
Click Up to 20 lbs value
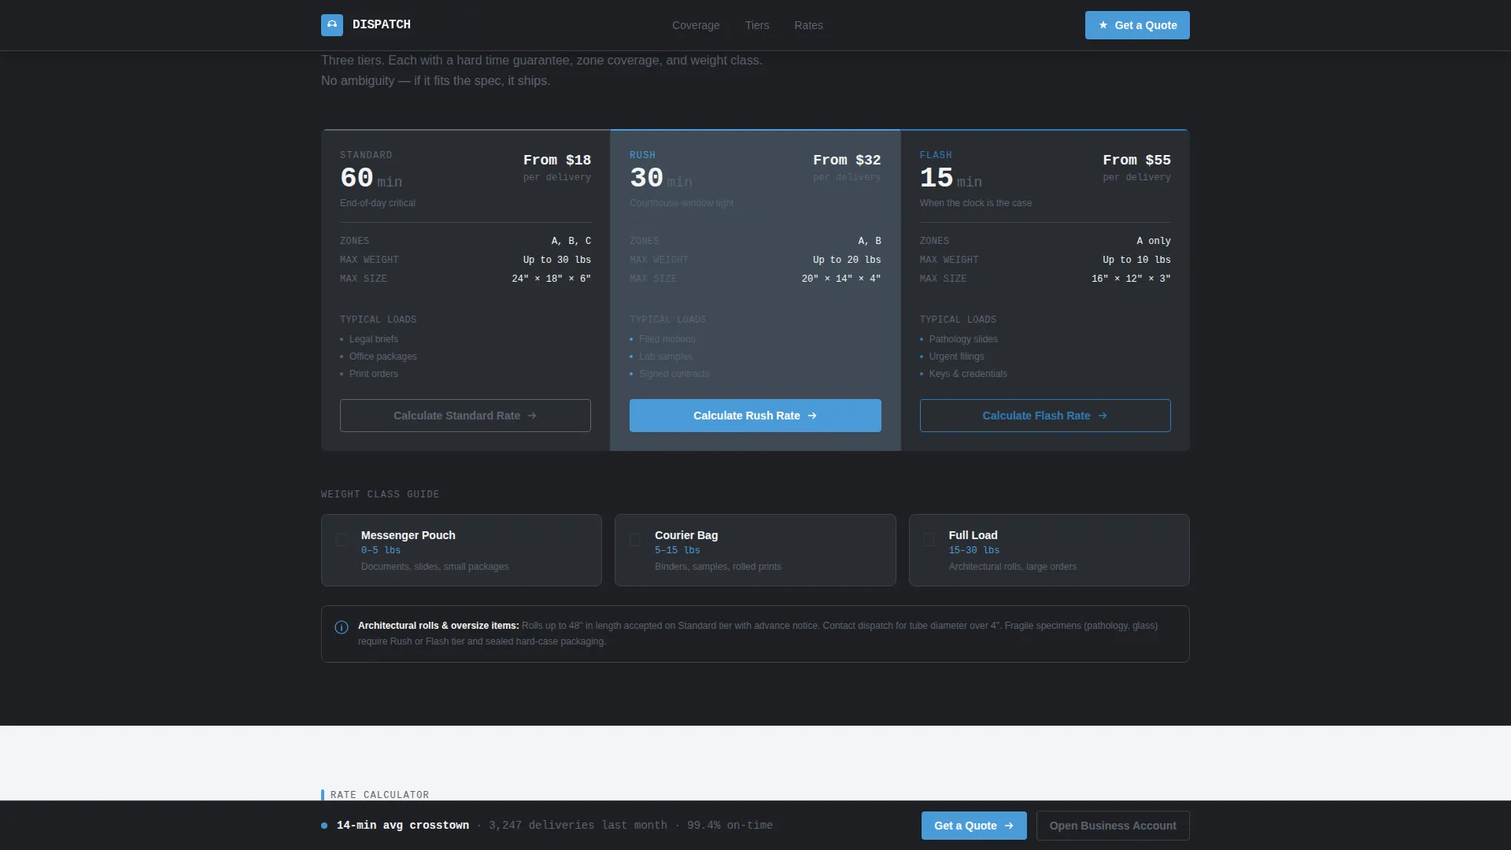click(847, 260)
